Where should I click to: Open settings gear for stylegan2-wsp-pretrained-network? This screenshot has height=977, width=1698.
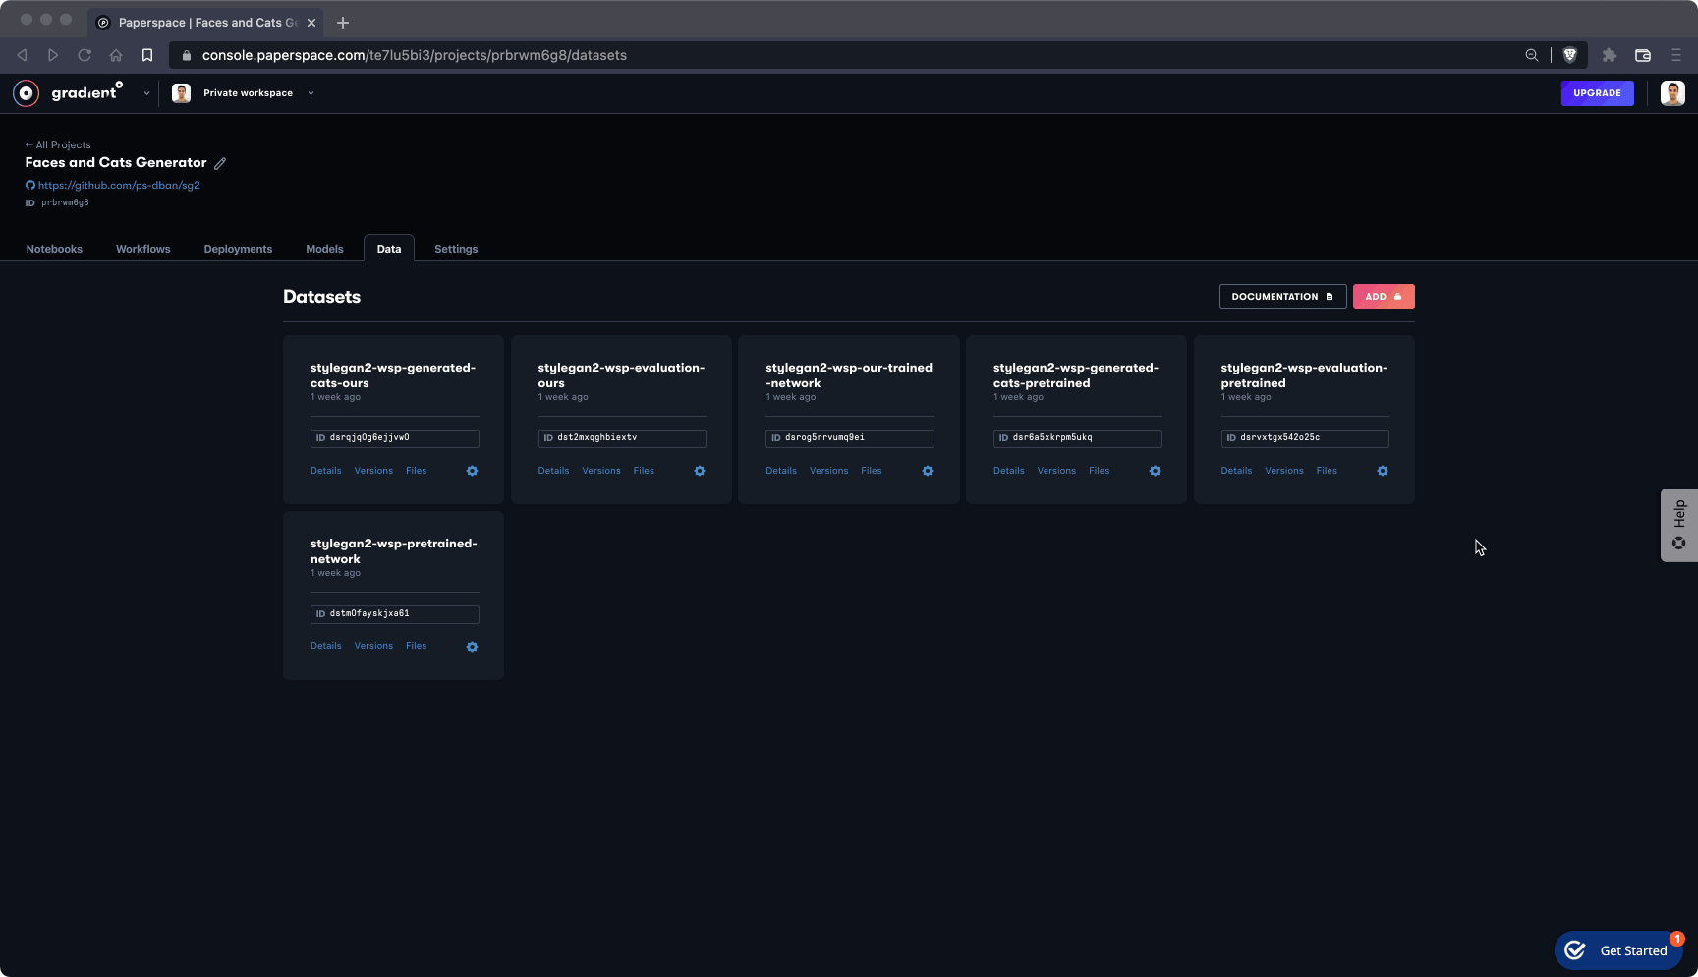coord(472,647)
